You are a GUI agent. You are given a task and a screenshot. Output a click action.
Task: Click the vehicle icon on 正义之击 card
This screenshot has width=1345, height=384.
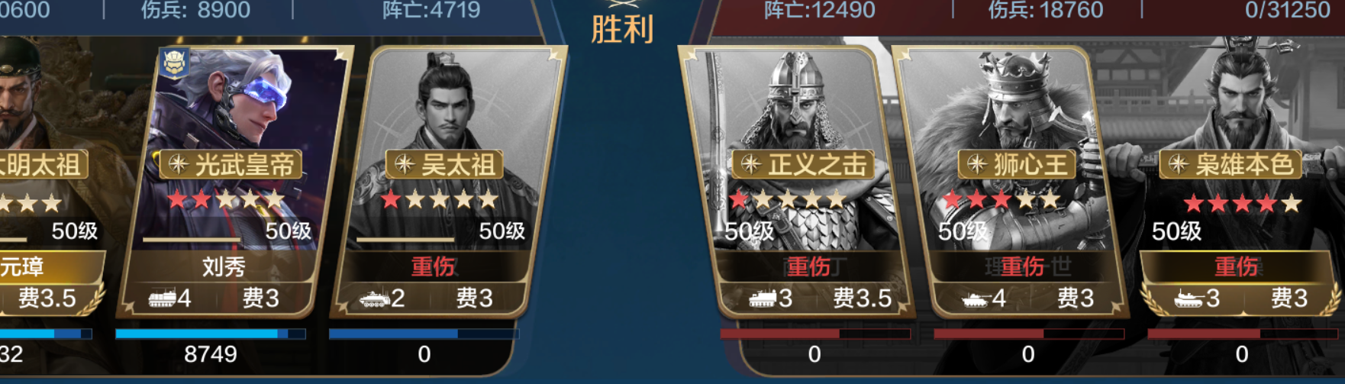(762, 298)
